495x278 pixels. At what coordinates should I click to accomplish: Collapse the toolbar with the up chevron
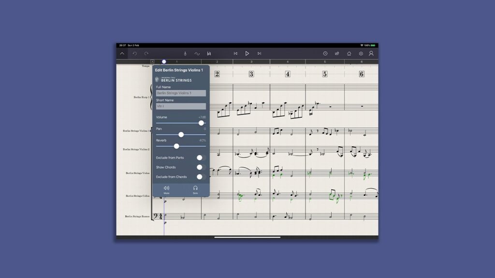point(122,54)
